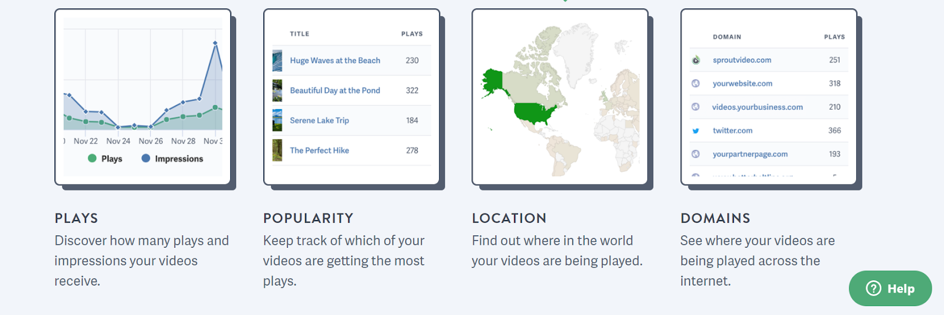The width and height of the screenshot is (944, 315).
Task: Open the green Help button
Action: point(890,288)
